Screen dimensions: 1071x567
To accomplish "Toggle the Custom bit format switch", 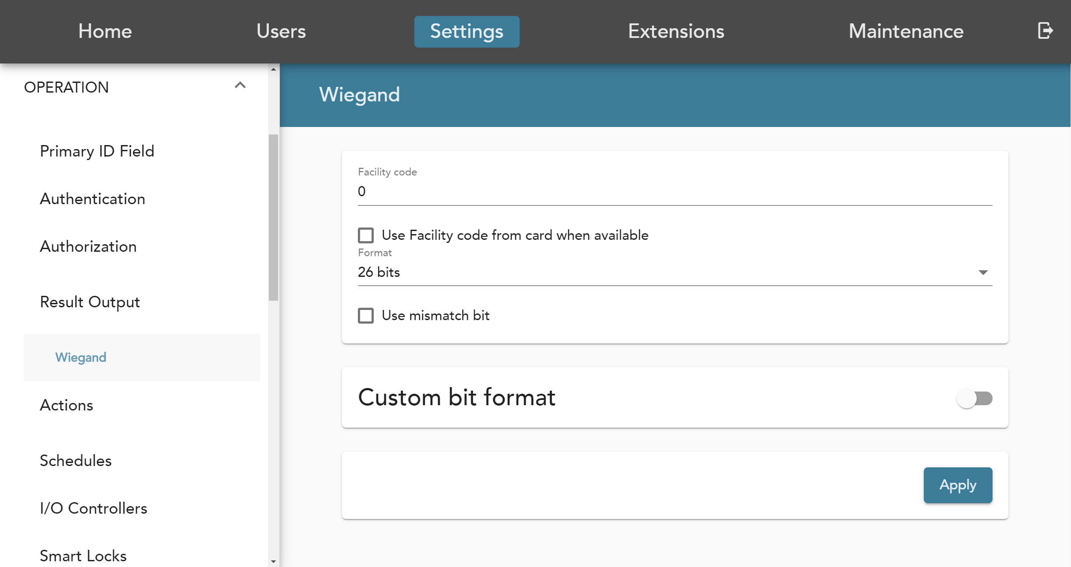I will pos(974,399).
